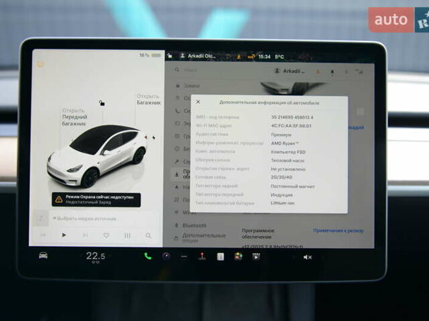Toggle the heart favorite in media player
This screenshot has width=429, height=321.
tap(106, 235)
